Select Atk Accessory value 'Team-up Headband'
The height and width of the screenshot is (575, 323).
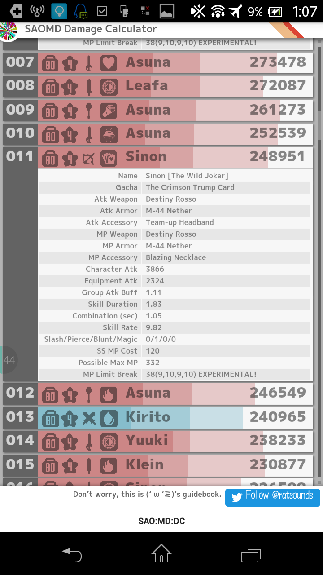pos(180,222)
